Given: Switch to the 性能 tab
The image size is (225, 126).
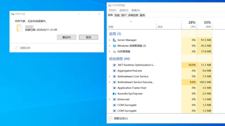Looking at the screenshot, I should point(117,15).
